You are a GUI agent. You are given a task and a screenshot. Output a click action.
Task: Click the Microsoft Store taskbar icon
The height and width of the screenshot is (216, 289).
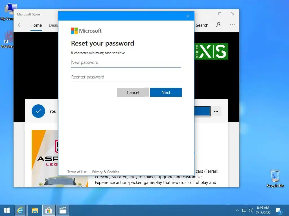click(49, 210)
